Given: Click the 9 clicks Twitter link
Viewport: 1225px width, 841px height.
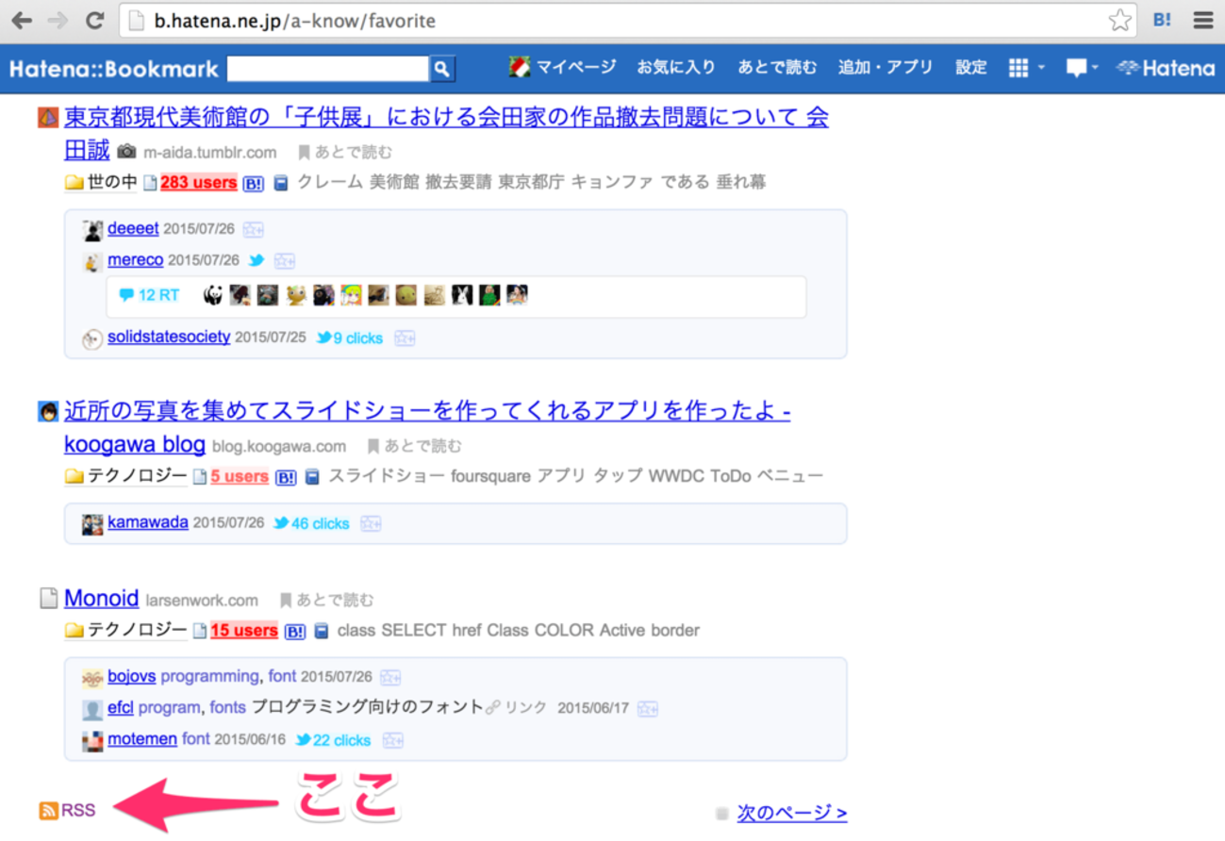Looking at the screenshot, I should [350, 338].
